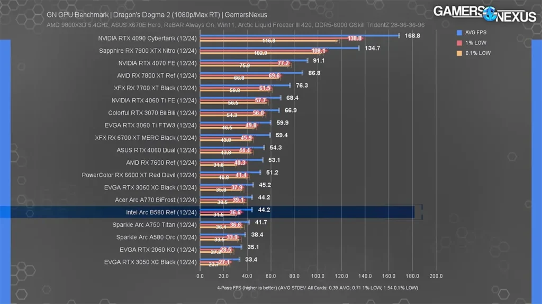Click the 33.4 average FPS value
The image size is (542, 304).
[251, 260]
